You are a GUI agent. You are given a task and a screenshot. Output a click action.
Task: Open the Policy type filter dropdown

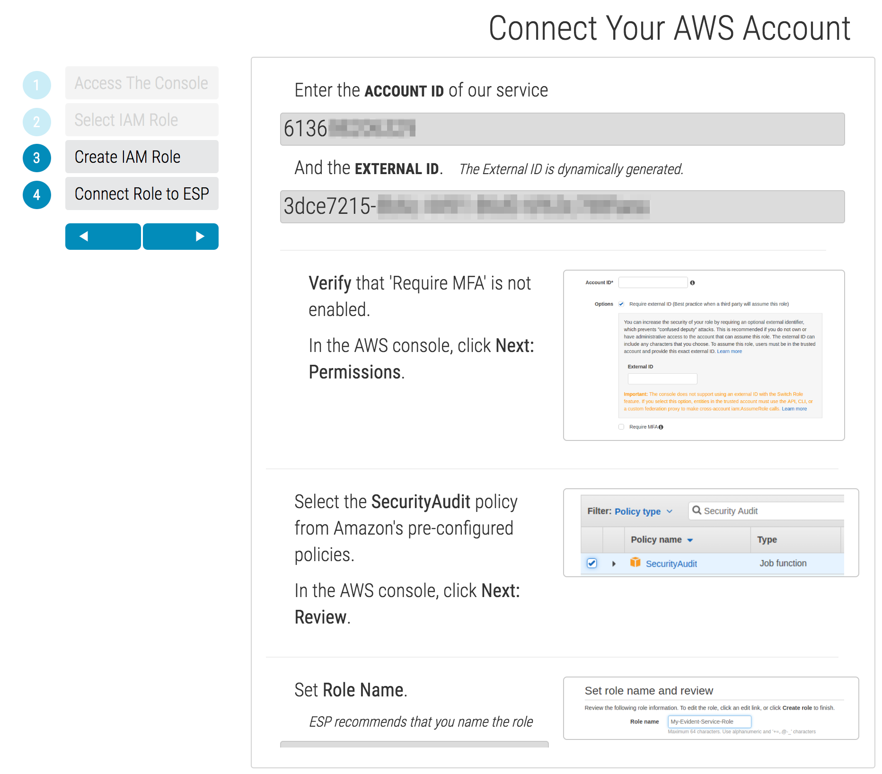click(643, 511)
